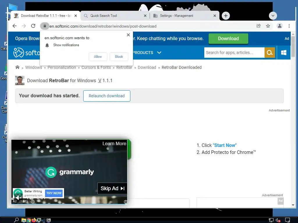Open a new tab with the plus button
The image size is (298, 223).
click(226, 16)
